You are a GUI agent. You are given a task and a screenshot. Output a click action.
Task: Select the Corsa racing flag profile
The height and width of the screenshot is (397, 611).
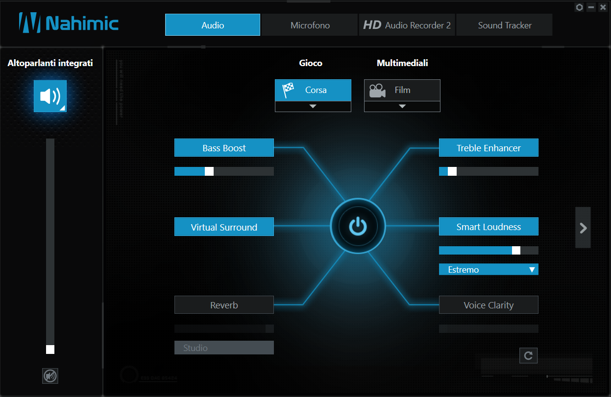click(313, 90)
